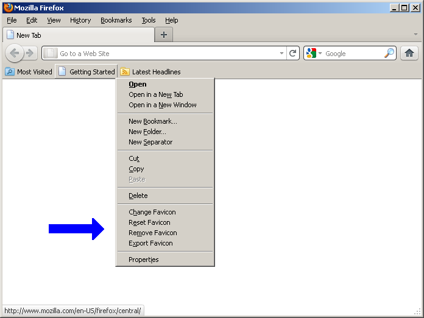Open the Google search engine icon

pyautogui.click(x=311, y=53)
